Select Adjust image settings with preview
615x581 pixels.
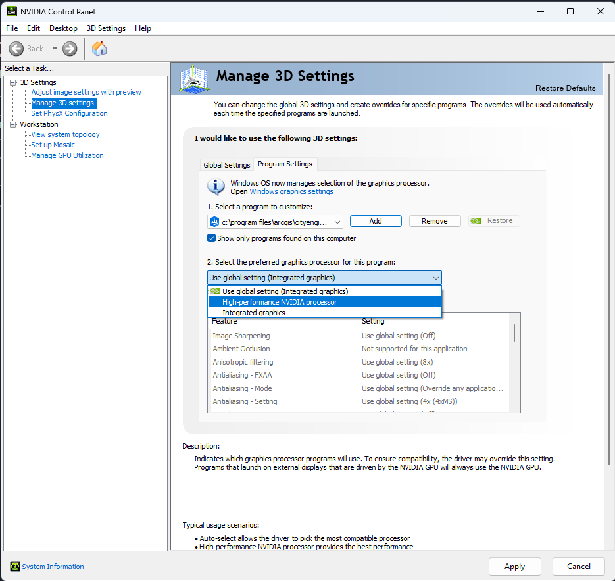click(x=86, y=92)
